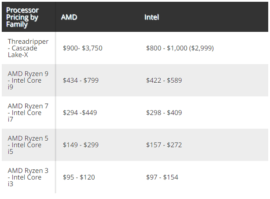
Task: Select the AMD Ryzen 9 - Intel Core i9 label
Action: click(x=28, y=80)
